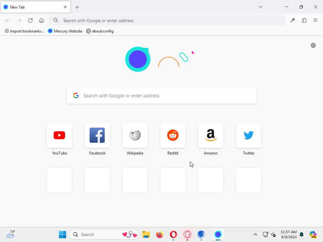
Task: Launch Opera GX from the taskbar
Action: (187, 234)
